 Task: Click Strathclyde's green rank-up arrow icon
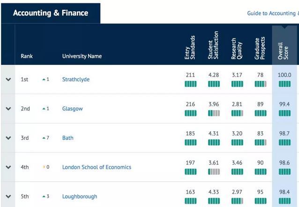pos(44,79)
